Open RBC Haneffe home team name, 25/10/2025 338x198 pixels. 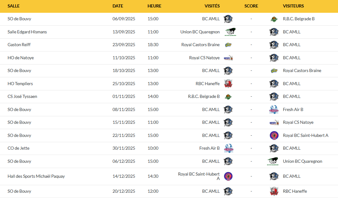pos(208,84)
